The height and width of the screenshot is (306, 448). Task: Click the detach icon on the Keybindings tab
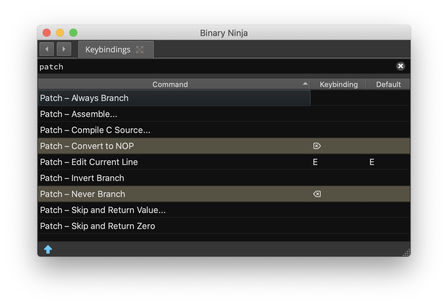tap(140, 49)
